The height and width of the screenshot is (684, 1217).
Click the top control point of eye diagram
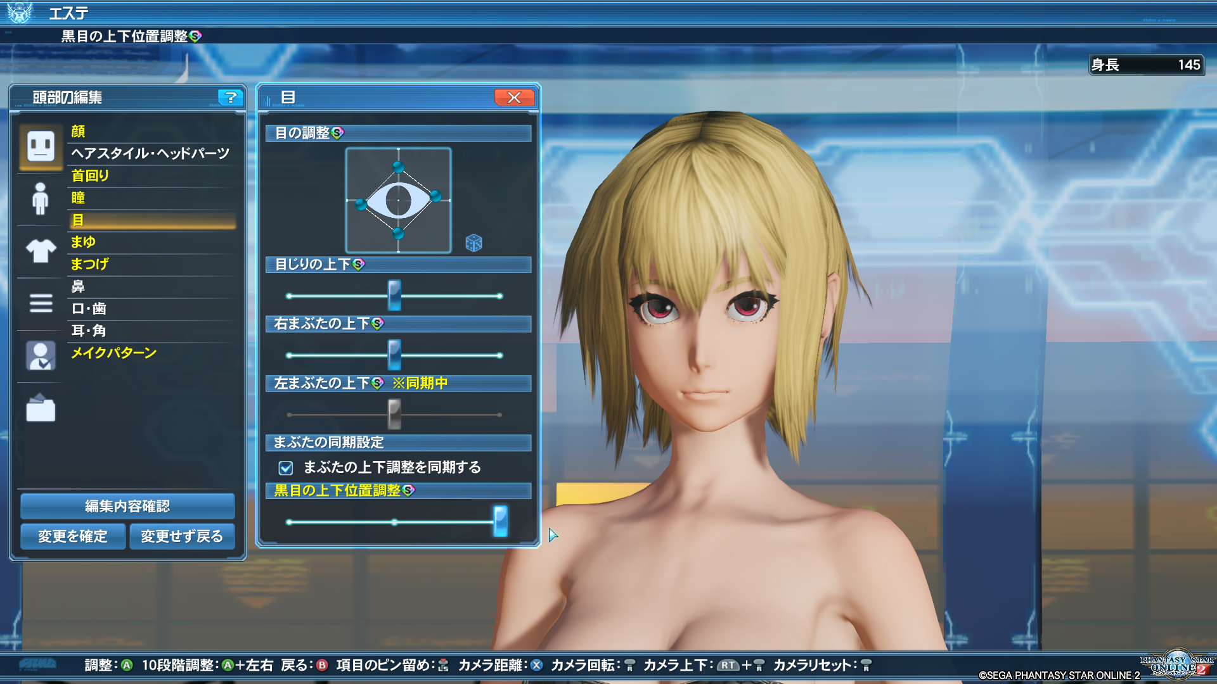point(398,167)
